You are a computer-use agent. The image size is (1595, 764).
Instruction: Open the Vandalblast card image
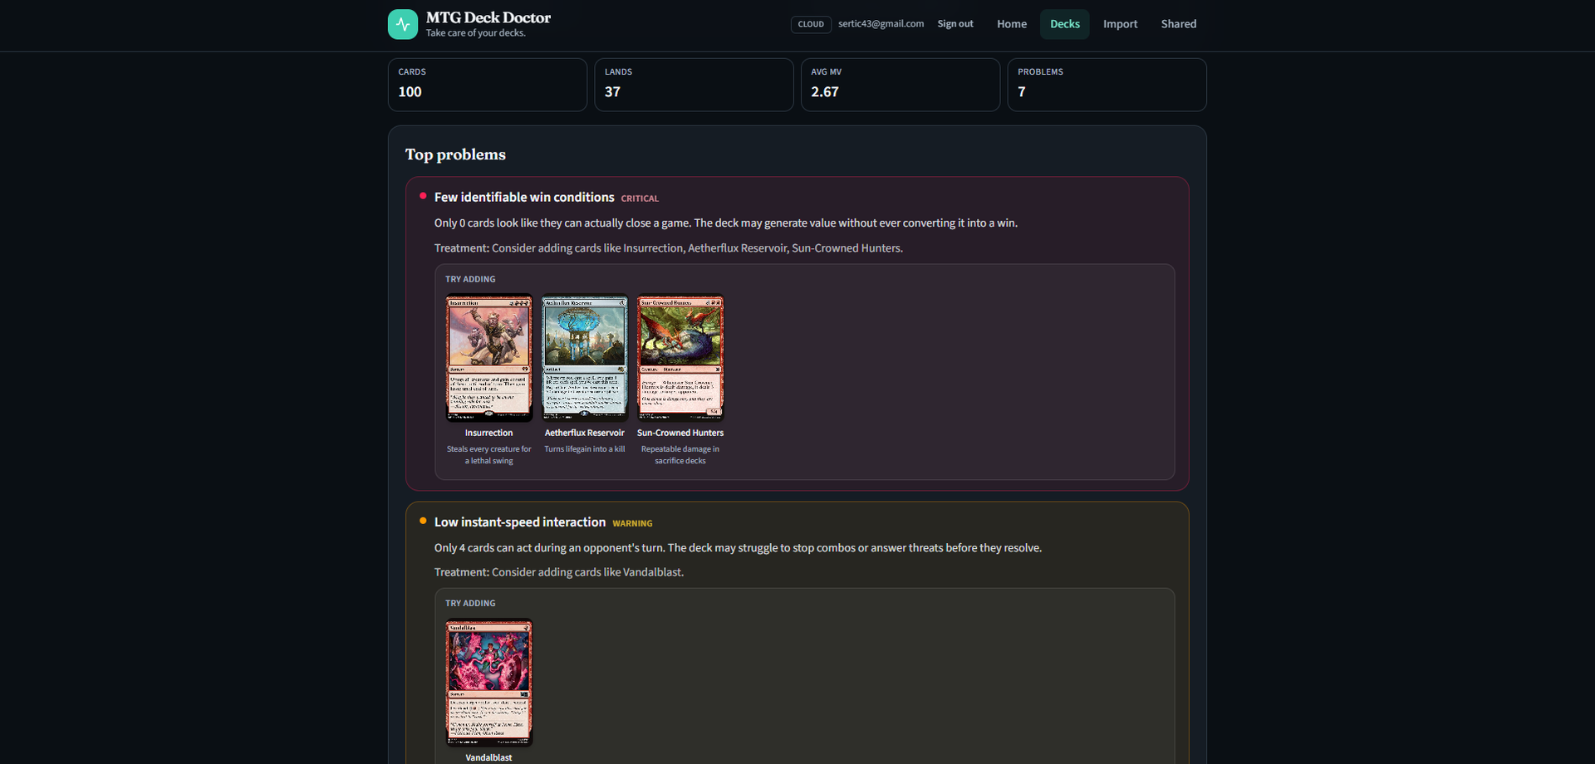pyautogui.click(x=489, y=683)
